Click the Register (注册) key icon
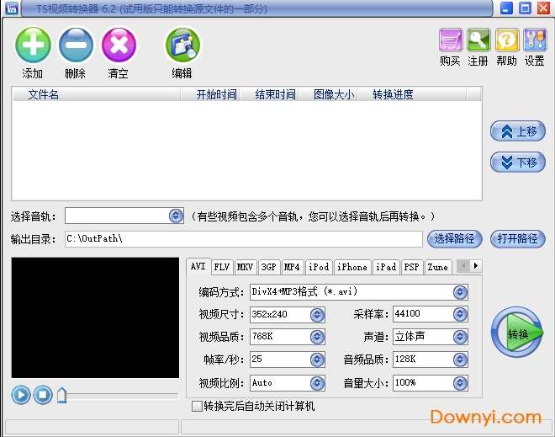This screenshot has height=437, width=555. [x=478, y=40]
